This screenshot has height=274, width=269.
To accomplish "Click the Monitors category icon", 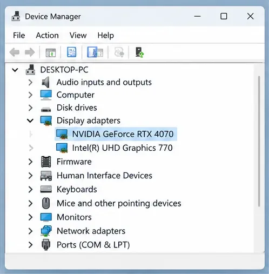I will pos(46,217).
